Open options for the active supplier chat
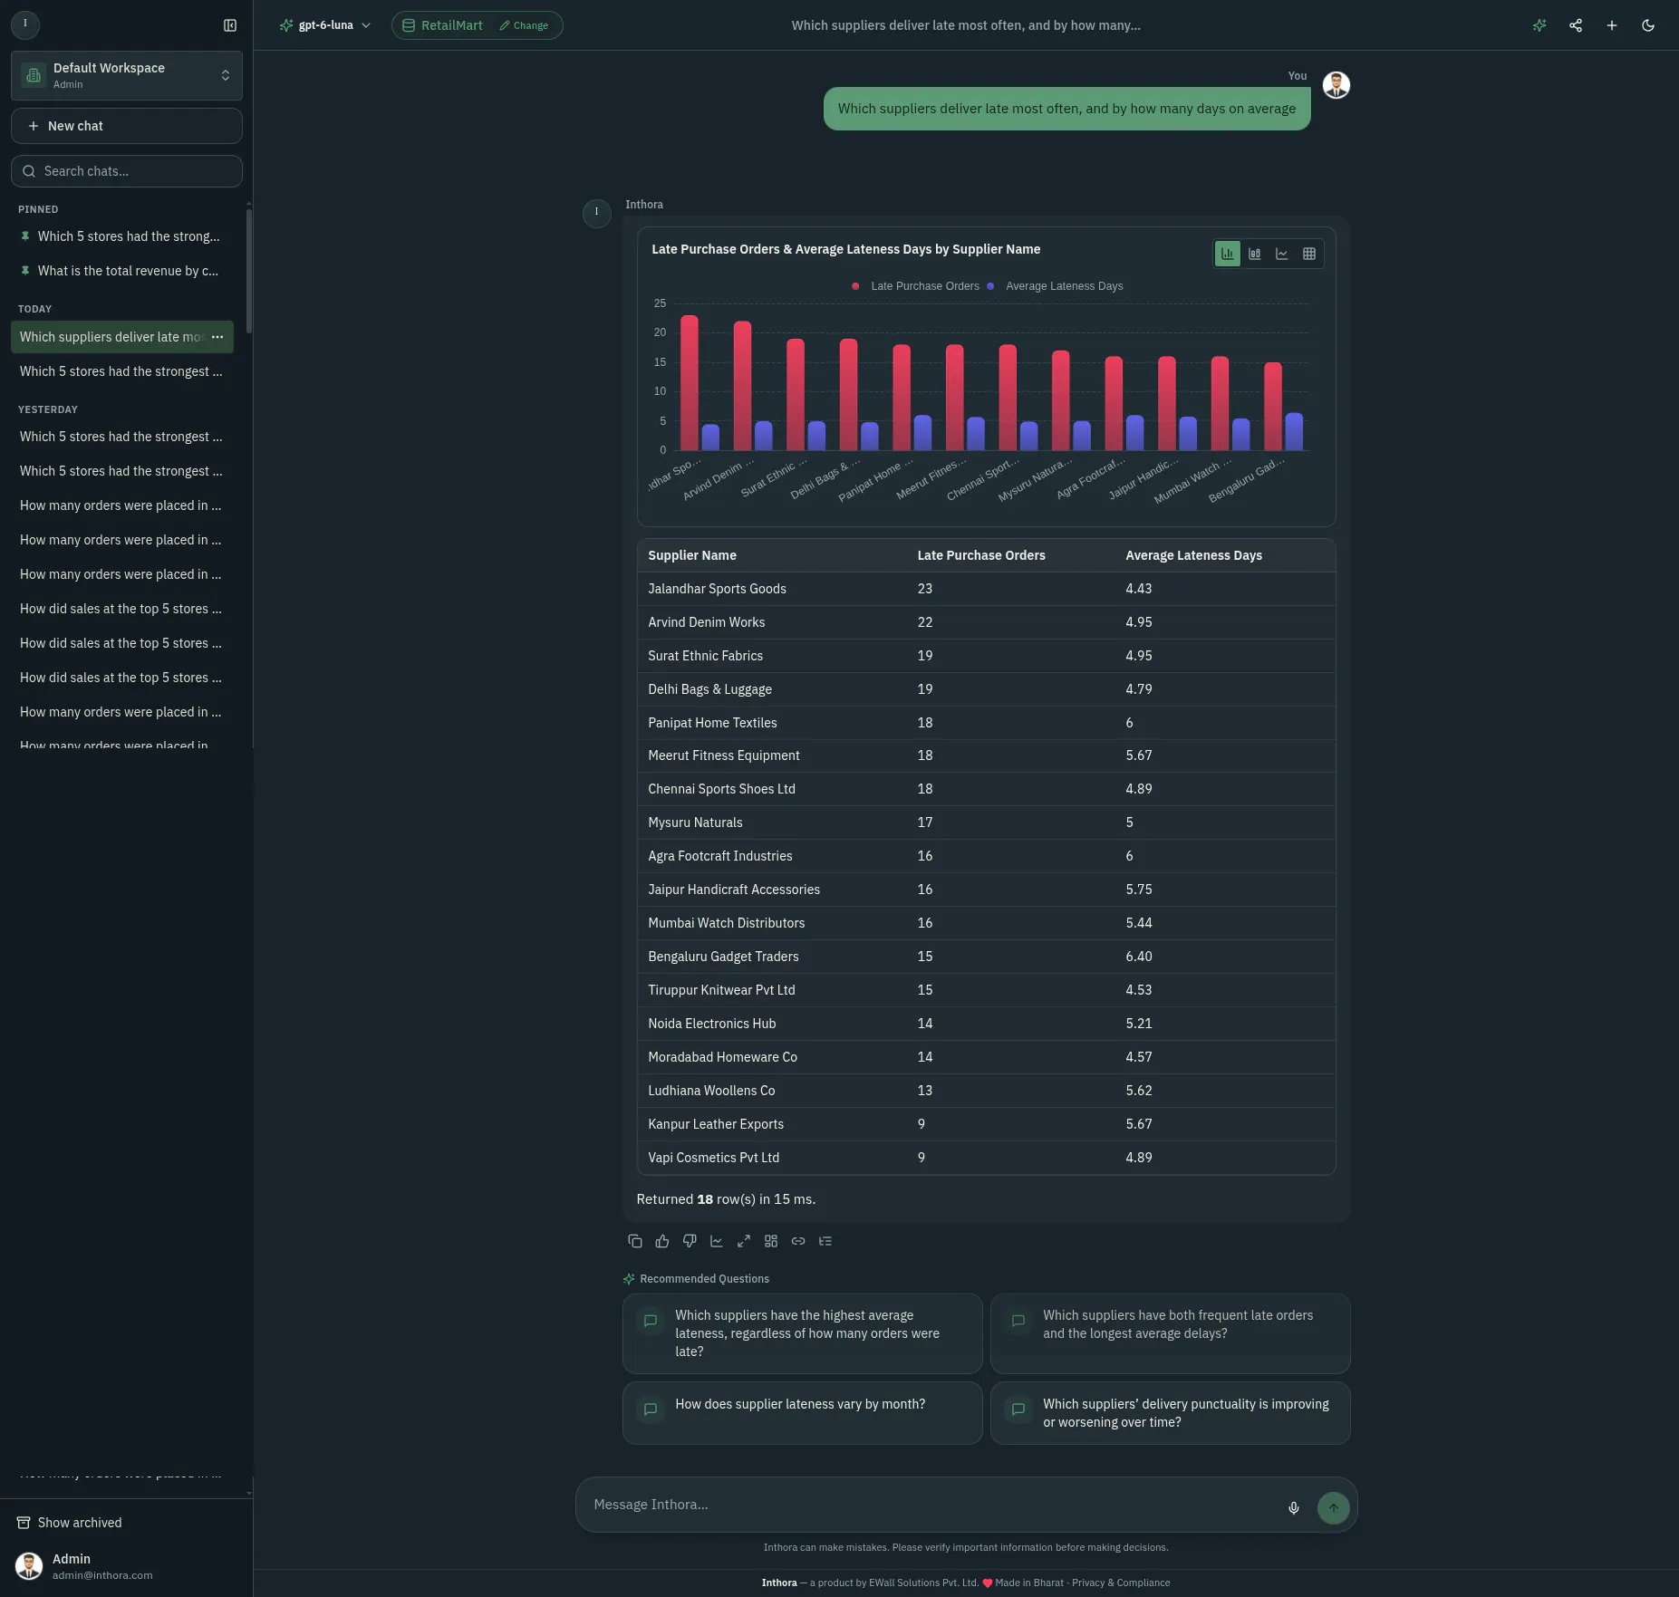 (x=217, y=337)
